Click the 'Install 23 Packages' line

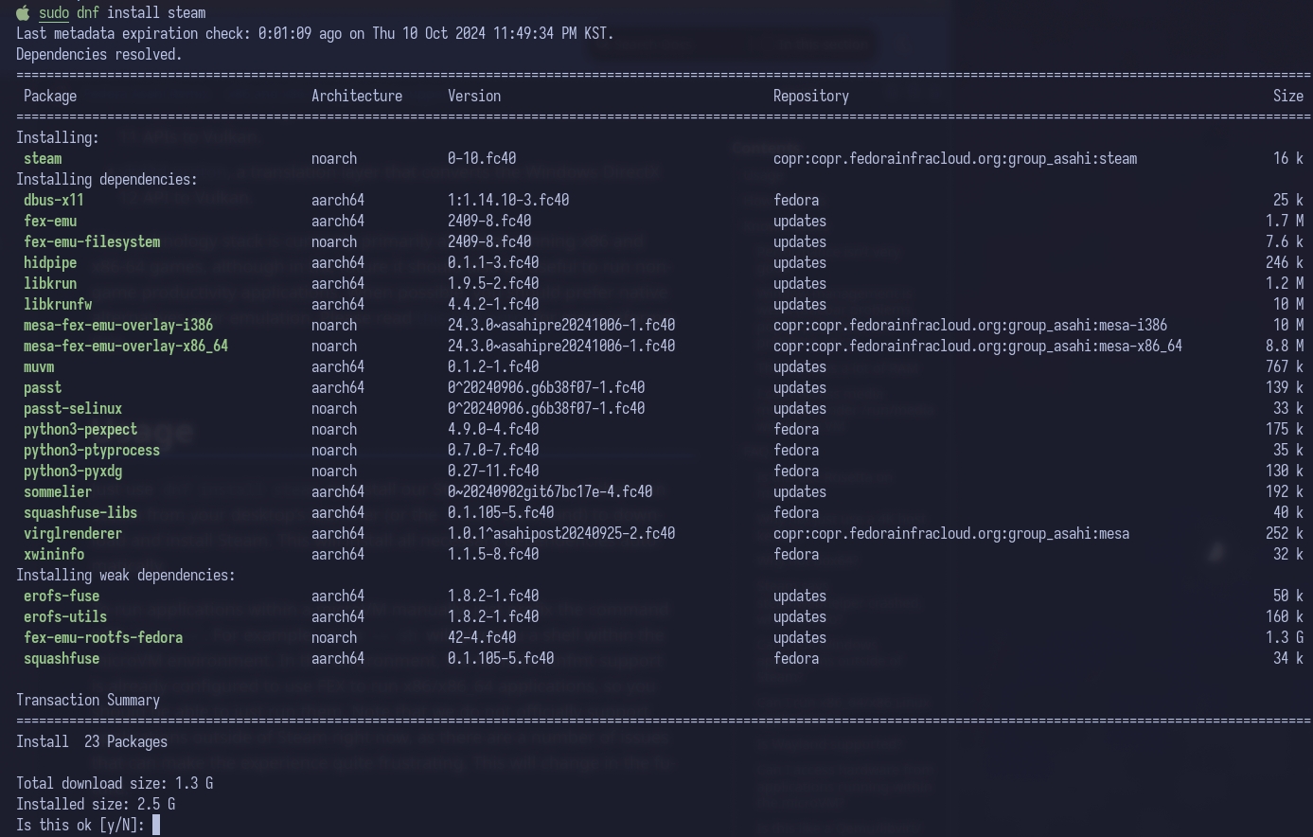pyautogui.click(x=92, y=741)
